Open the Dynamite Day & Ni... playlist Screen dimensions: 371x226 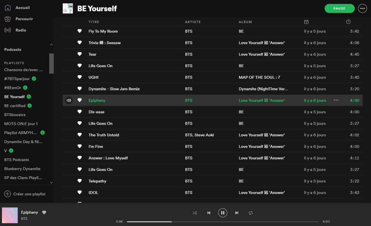23,142
